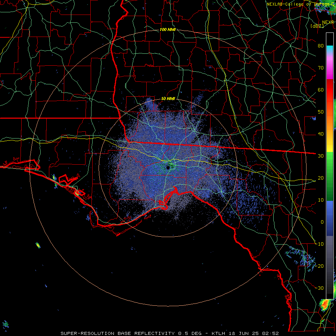Click the -30 value on the dBZ scale
This screenshot has width=336, height=336.
(x=320, y=288)
